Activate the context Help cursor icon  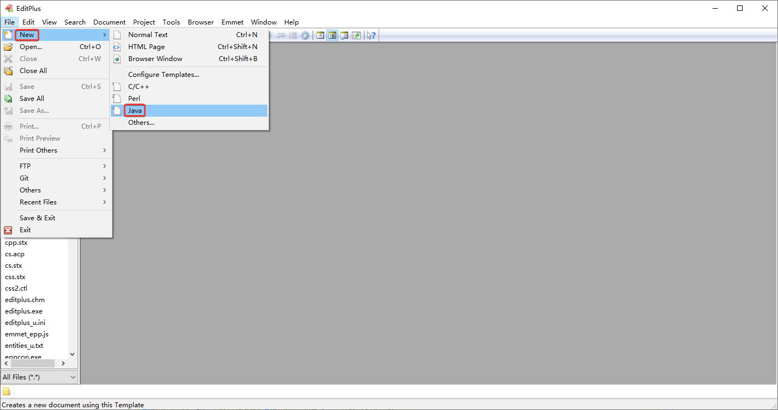pyautogui.click(x=371, y=35)
